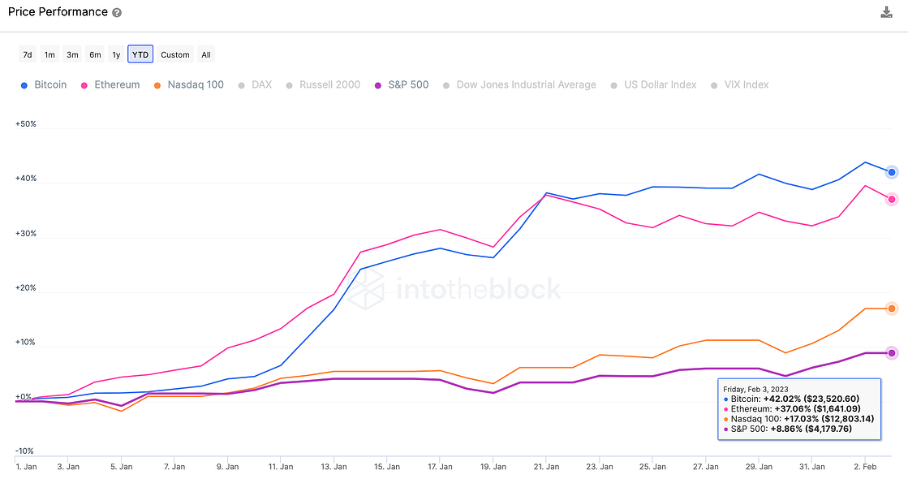Screen dimensions: 908x479
Task: Click the 21. Jan x-axis label
Action: click(547, 466)
